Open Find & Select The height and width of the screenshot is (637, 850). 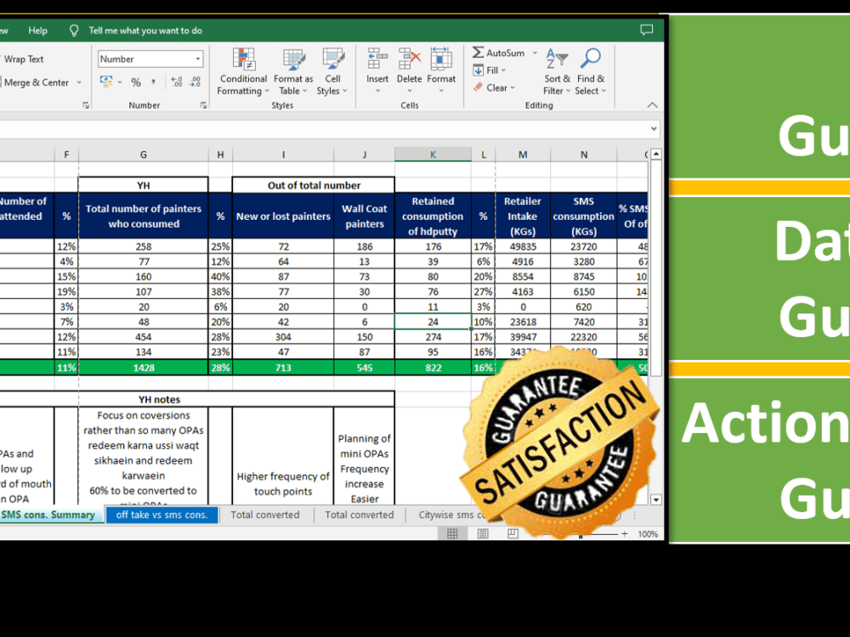pos(591,72)
